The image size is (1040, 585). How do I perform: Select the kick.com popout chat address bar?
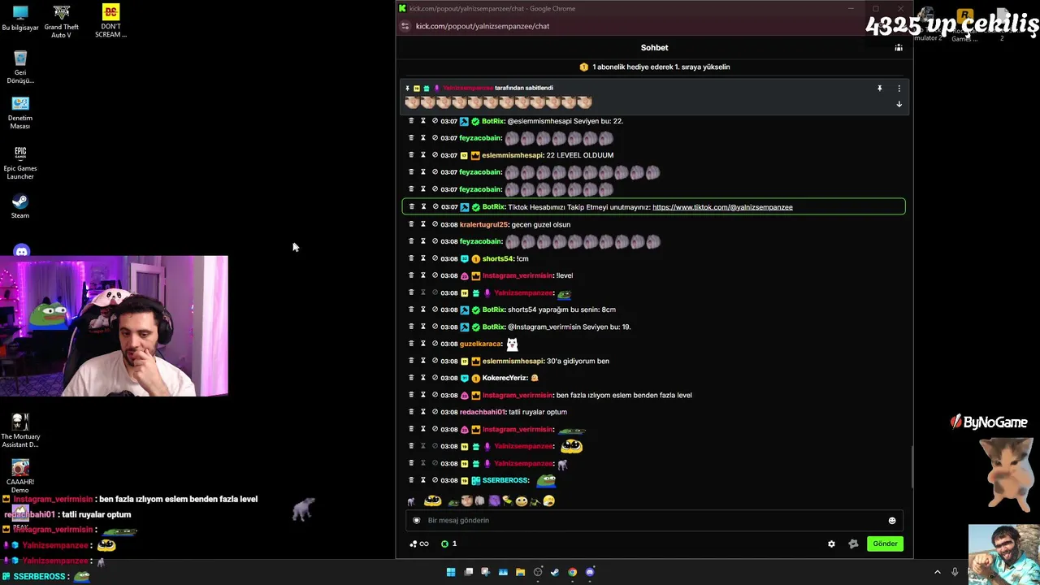[483, 26]
